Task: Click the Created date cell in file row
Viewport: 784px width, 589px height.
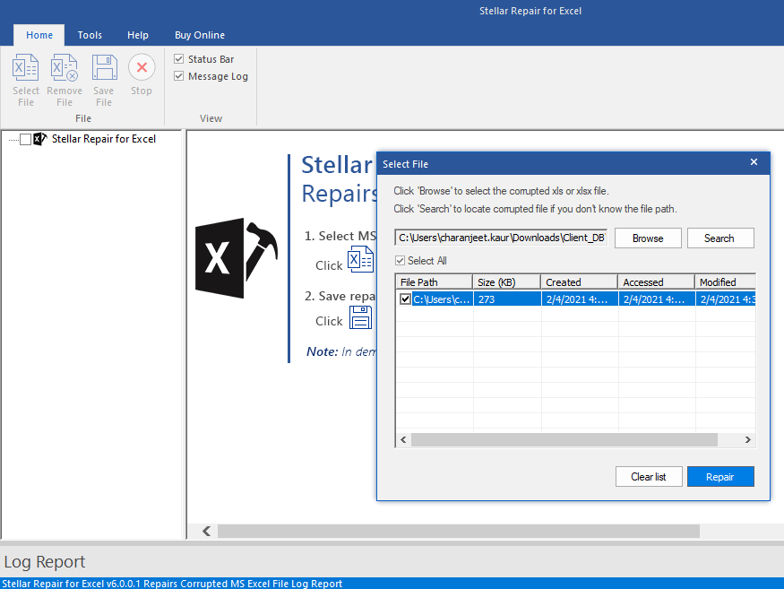Action: (579, 299)
